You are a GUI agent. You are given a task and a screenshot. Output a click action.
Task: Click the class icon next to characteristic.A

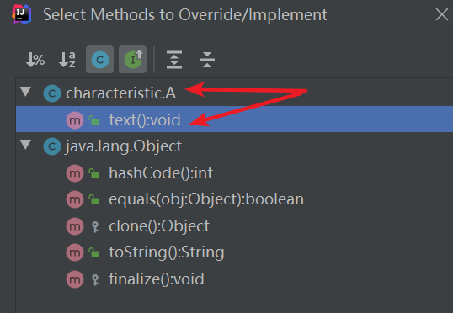click(52, 93)
